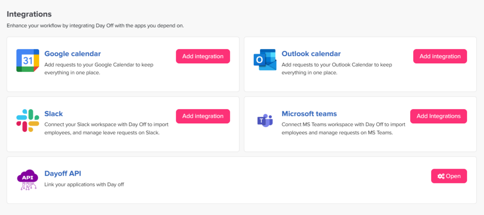Open the Dayoff API settings
This screenshot has height=215, width=484.
tap(449, 176)
